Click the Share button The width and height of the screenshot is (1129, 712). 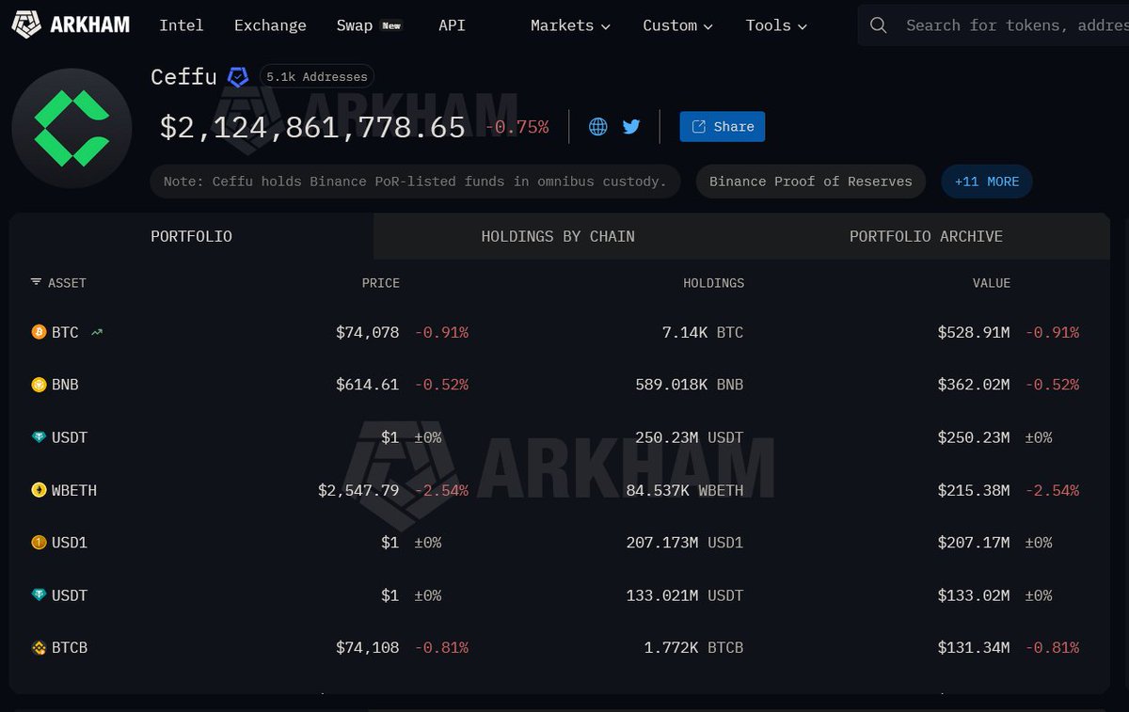(x=723, y=127)
